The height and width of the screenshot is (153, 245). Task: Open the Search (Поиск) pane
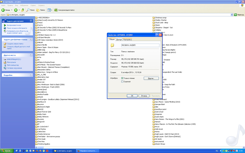coord(31,10)
